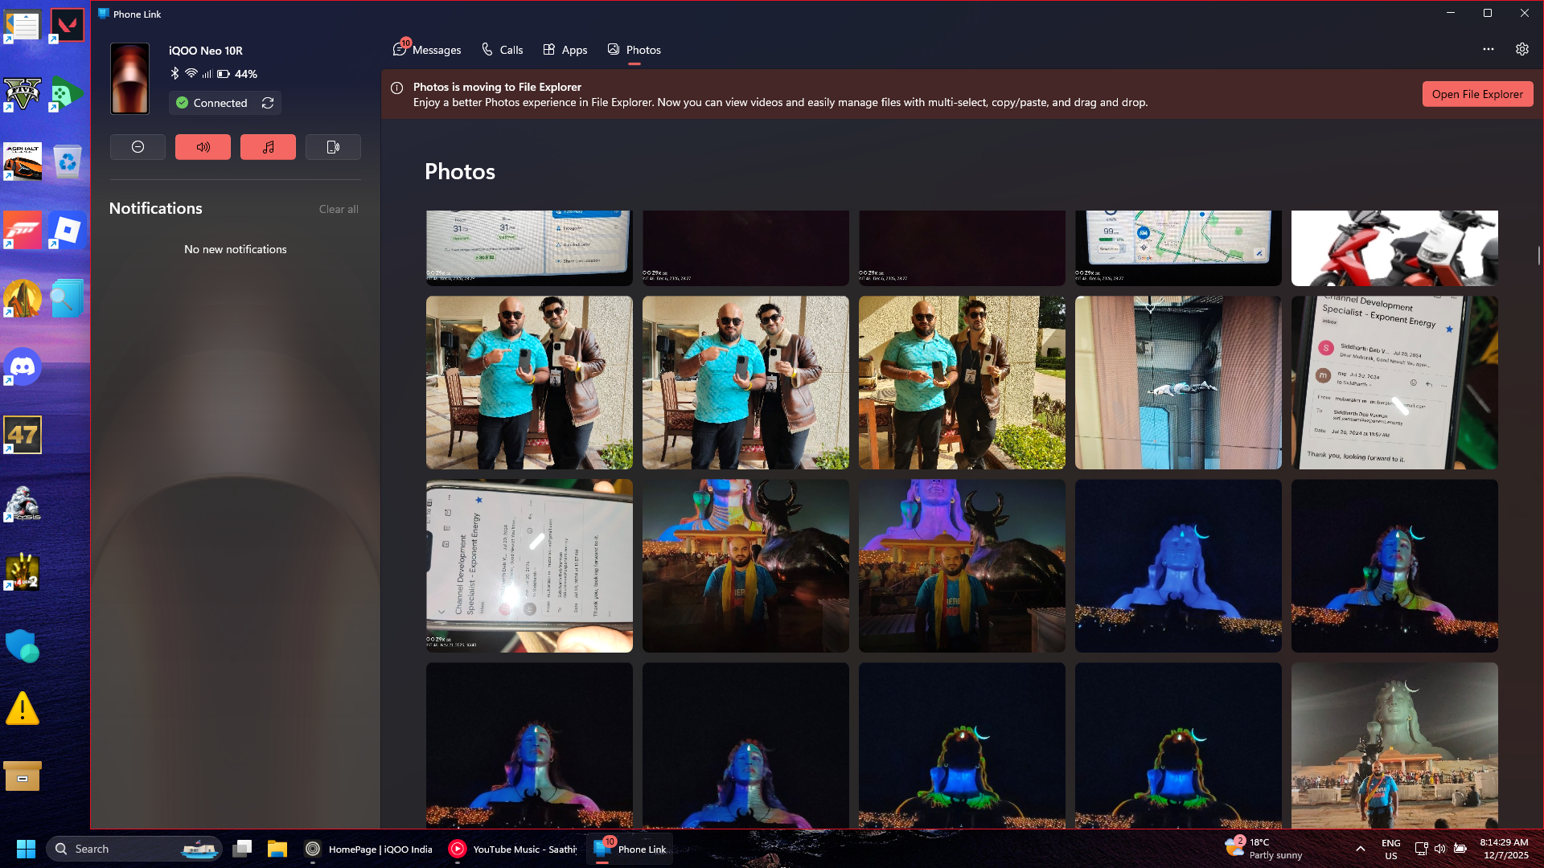The width and height of the screenshot is (1544, 868).
Task: Click the info icon in banner
Action: (396, 88)
